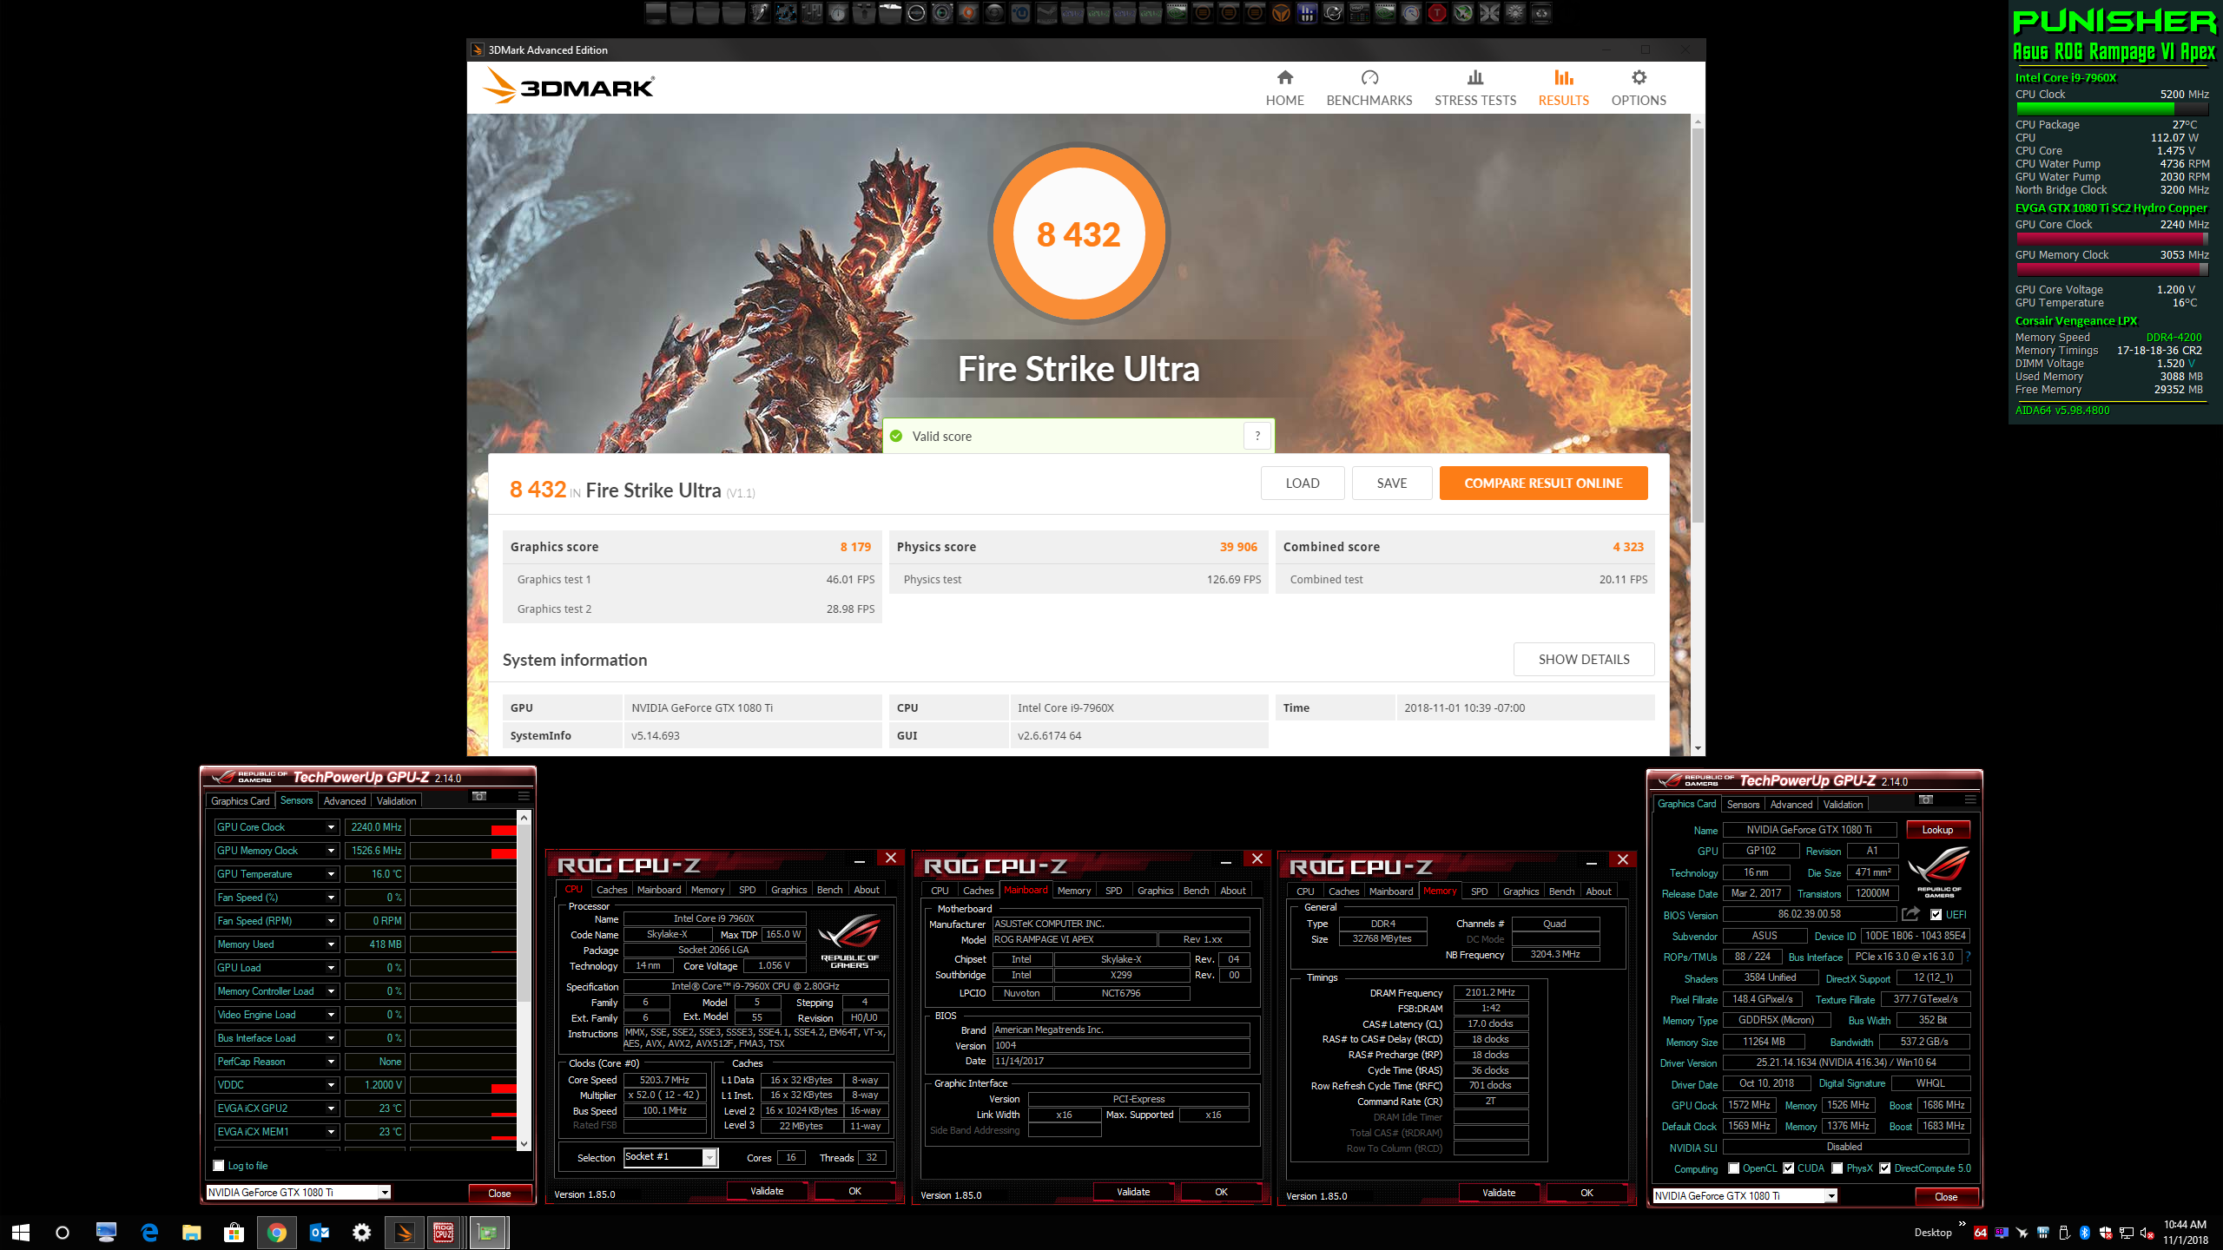Click ROG CPU-Z icon in Windows taskbar

444,1232
